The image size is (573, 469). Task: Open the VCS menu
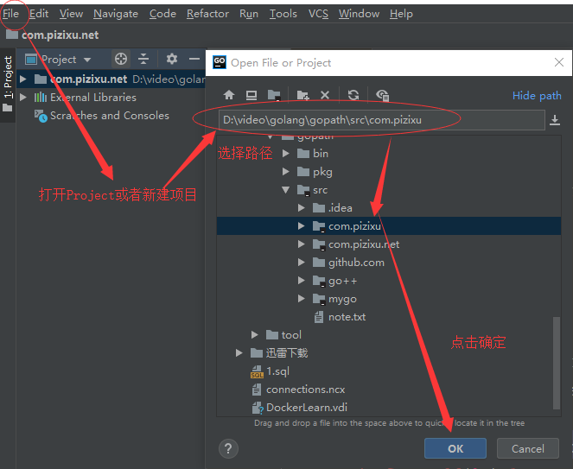pos(318,14)
